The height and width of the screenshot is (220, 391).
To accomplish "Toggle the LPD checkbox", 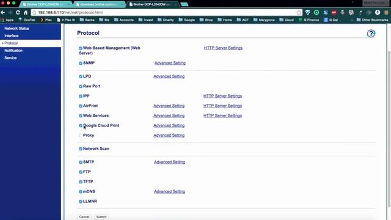I will click(81, 76).
